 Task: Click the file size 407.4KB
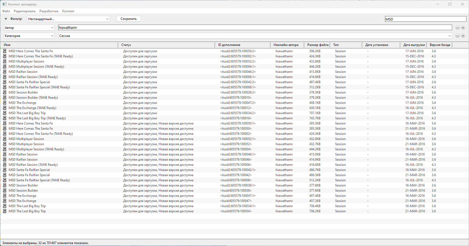pyautogui.click(x=315, y=195)
